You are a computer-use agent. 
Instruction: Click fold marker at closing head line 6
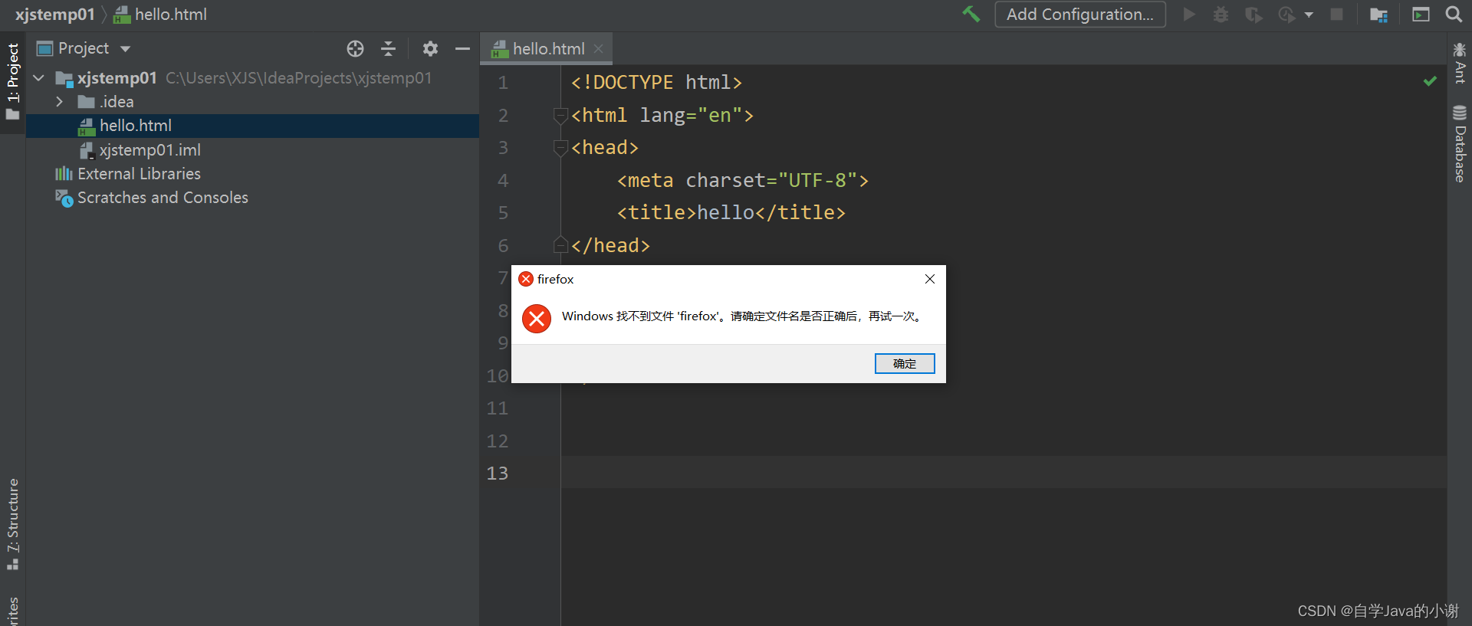[560, 245]
